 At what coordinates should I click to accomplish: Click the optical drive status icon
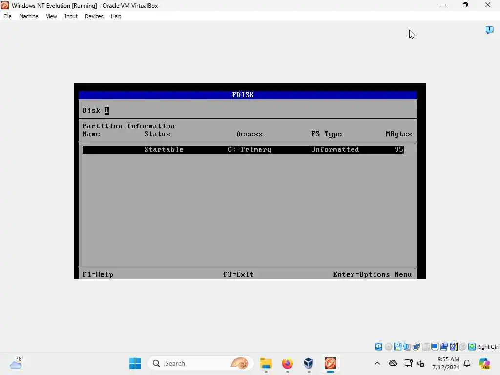point(388,347)
